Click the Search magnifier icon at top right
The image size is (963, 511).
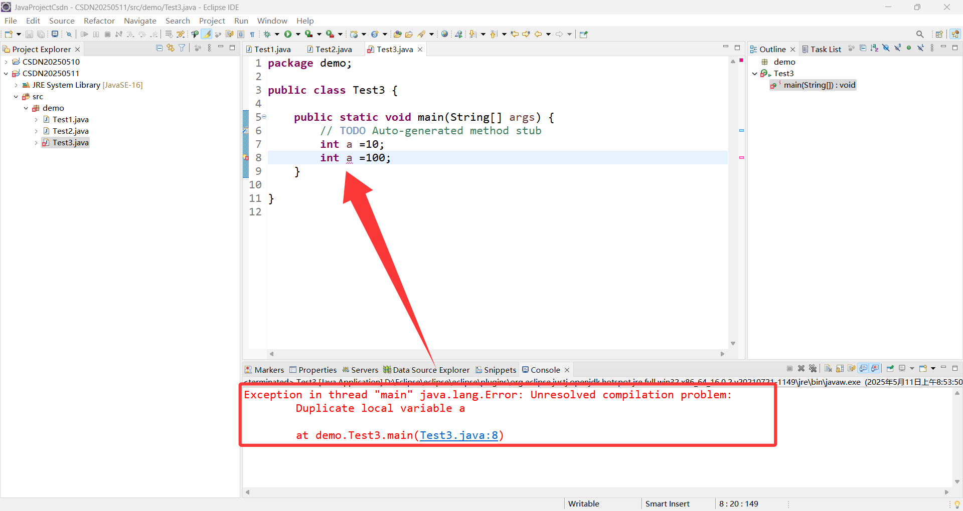coord(920,34)
